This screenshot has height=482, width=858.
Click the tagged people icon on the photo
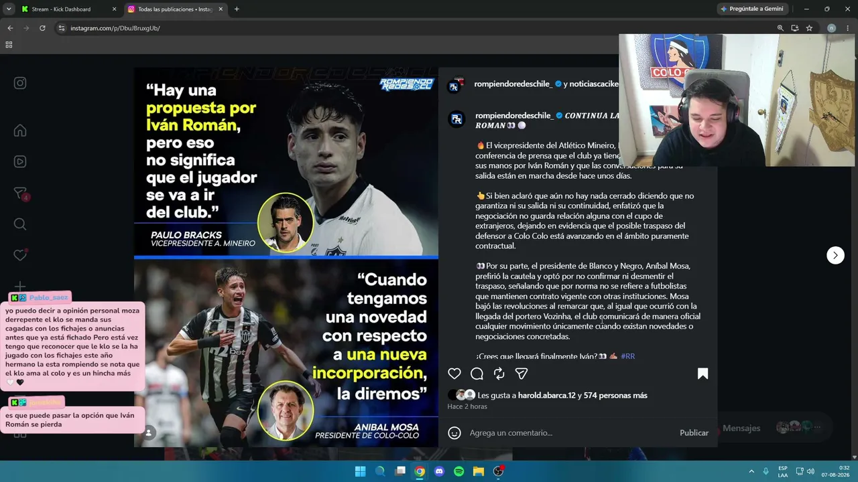[149, 433]
